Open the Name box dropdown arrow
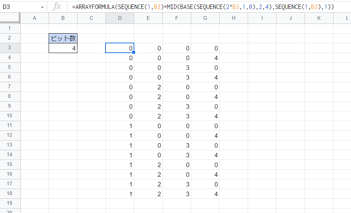The height and width of the screenshot is (213, 351). tap(42, 7)
